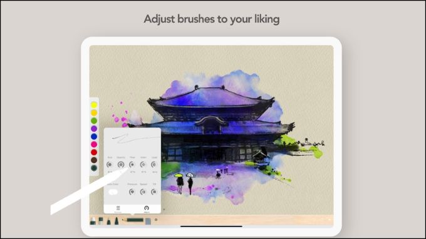Viewport: 426px width, 239px height.
Task: Select the gray eraser block tool
Action: [148, 221]
